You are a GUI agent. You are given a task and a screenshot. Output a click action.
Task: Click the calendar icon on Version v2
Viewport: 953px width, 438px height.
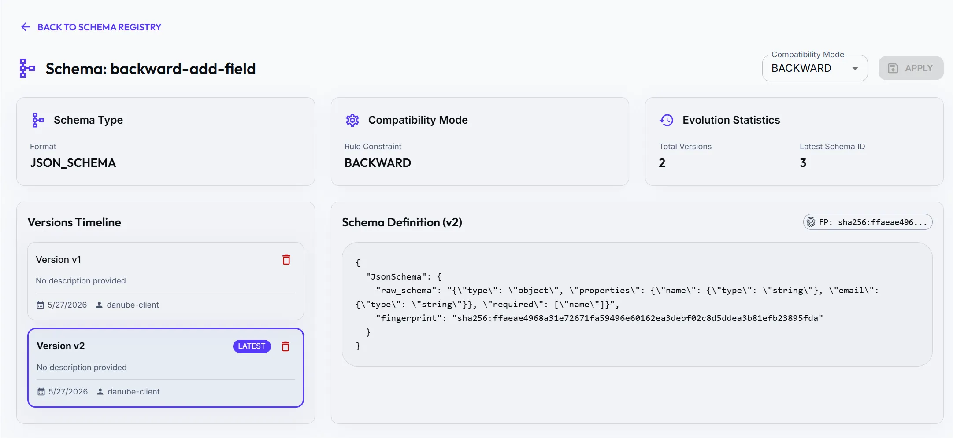pos(41,392)
